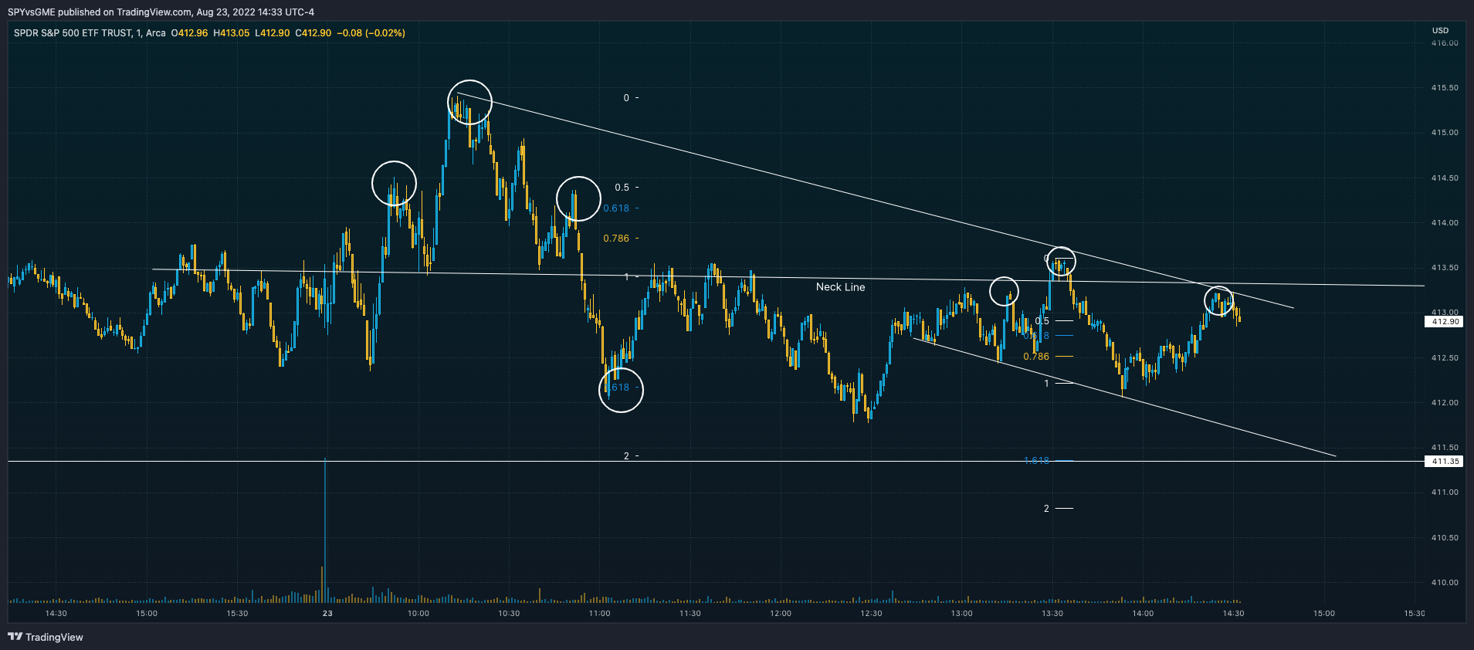Viewport: 1474px width, 650px height.
Task: Click the close value C412.90 in the legend
Action: coord(313,33)
